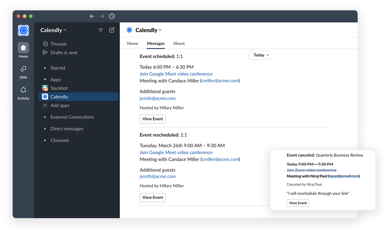Click the Calendly workspace logo icon
Image resolution: width=388 pixels, height=233 pixels.
click(x=23, y=30)
